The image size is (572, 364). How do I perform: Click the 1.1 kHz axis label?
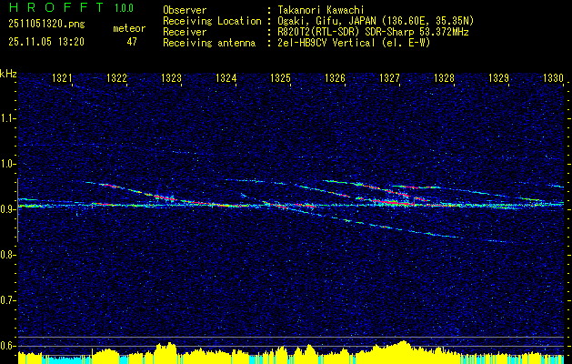(7, 118)
